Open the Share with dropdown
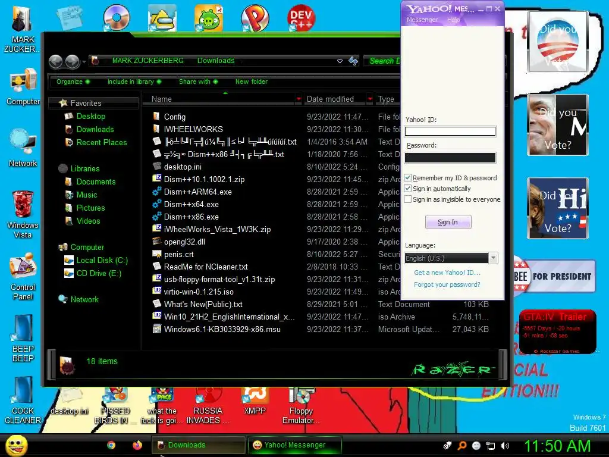This screenshot has height=457, width=609. tap(198, 82)
